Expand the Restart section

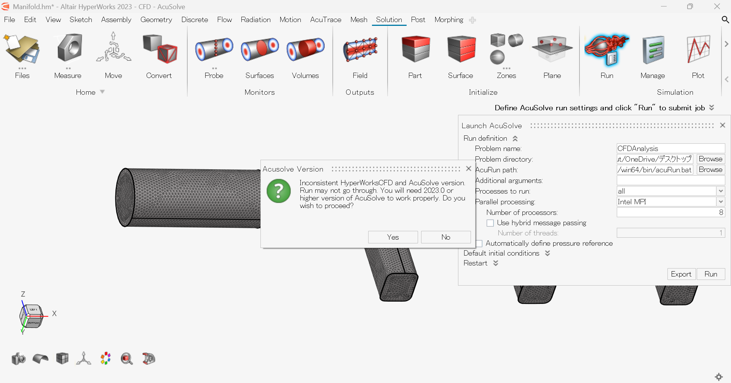(x=496, y=263)
